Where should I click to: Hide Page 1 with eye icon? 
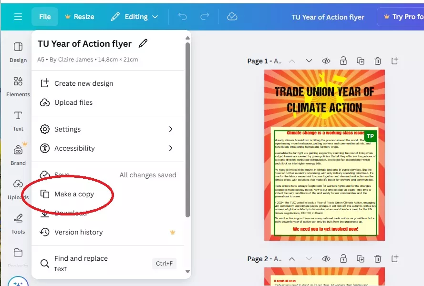click(x=326, y=61)
